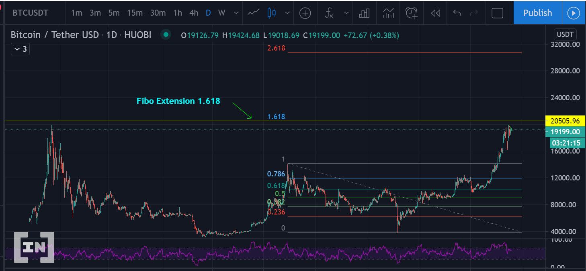586x271 pixels.
Task: Select the yellow horizontal line price label 20505.96
Action: (565, 121)
